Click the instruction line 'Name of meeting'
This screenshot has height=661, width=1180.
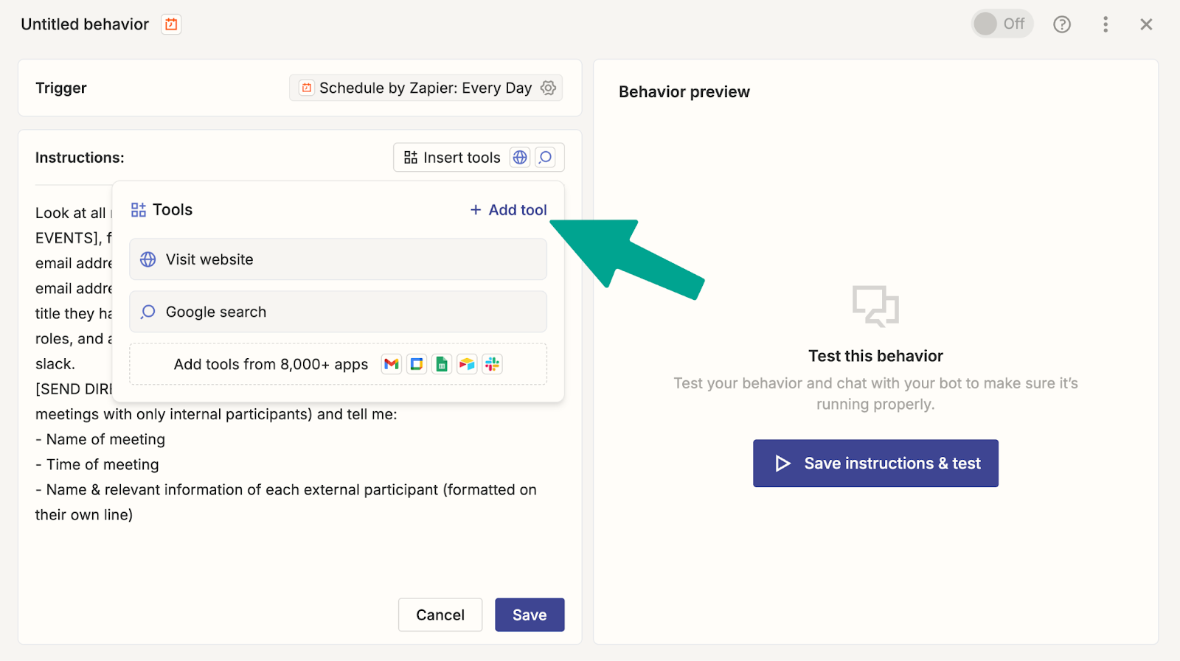coord(100,439)
